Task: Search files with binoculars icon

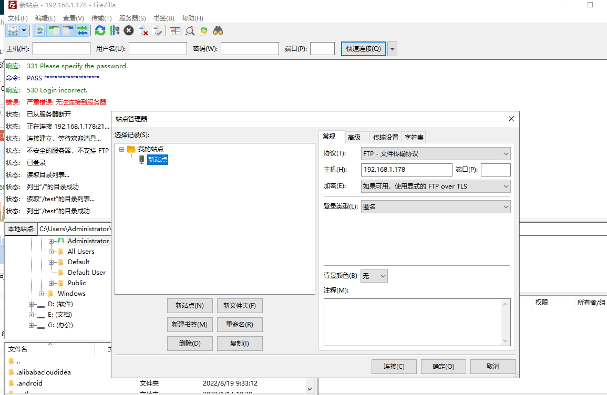Action: (218, 30)
